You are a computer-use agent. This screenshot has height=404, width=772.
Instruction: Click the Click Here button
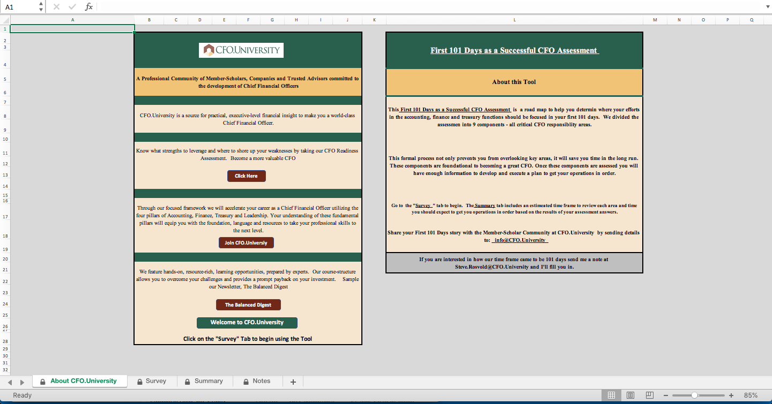tap(246, 176)
